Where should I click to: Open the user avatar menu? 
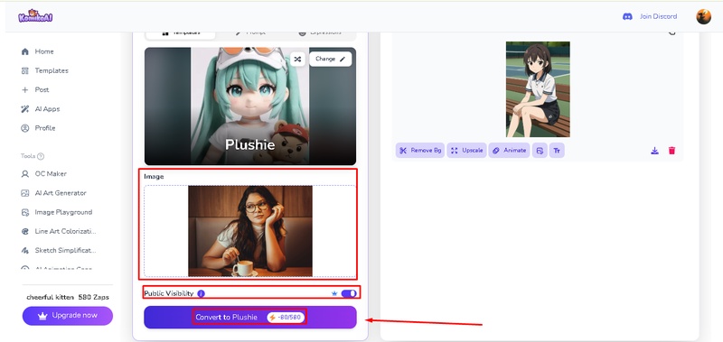pos(703,17)
